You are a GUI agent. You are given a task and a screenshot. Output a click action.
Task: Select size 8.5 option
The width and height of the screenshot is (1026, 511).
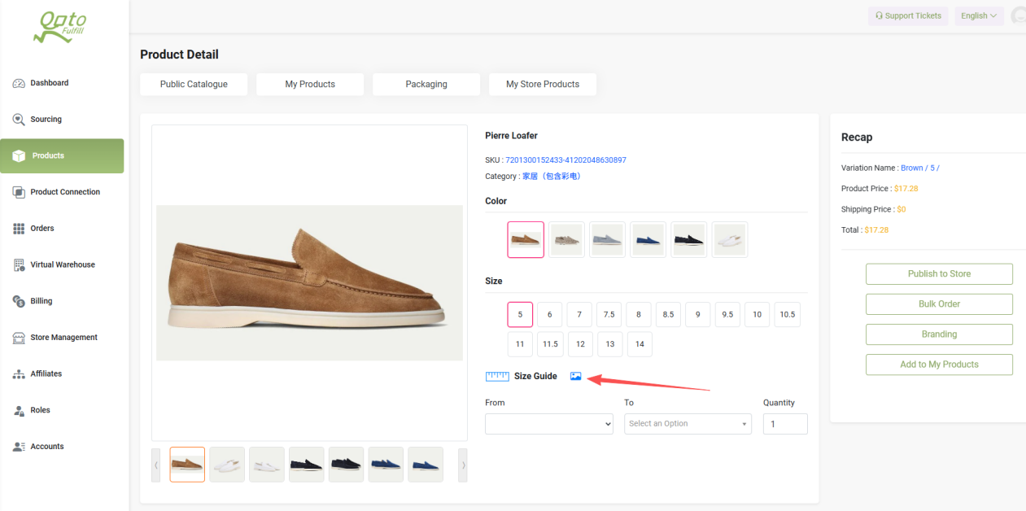[x=668, y=315]
